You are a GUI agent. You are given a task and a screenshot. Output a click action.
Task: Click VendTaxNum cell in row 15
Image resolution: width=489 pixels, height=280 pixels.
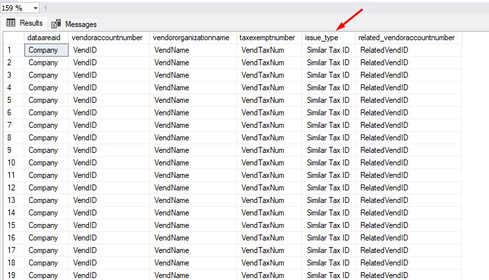click(x=269, y=225)
